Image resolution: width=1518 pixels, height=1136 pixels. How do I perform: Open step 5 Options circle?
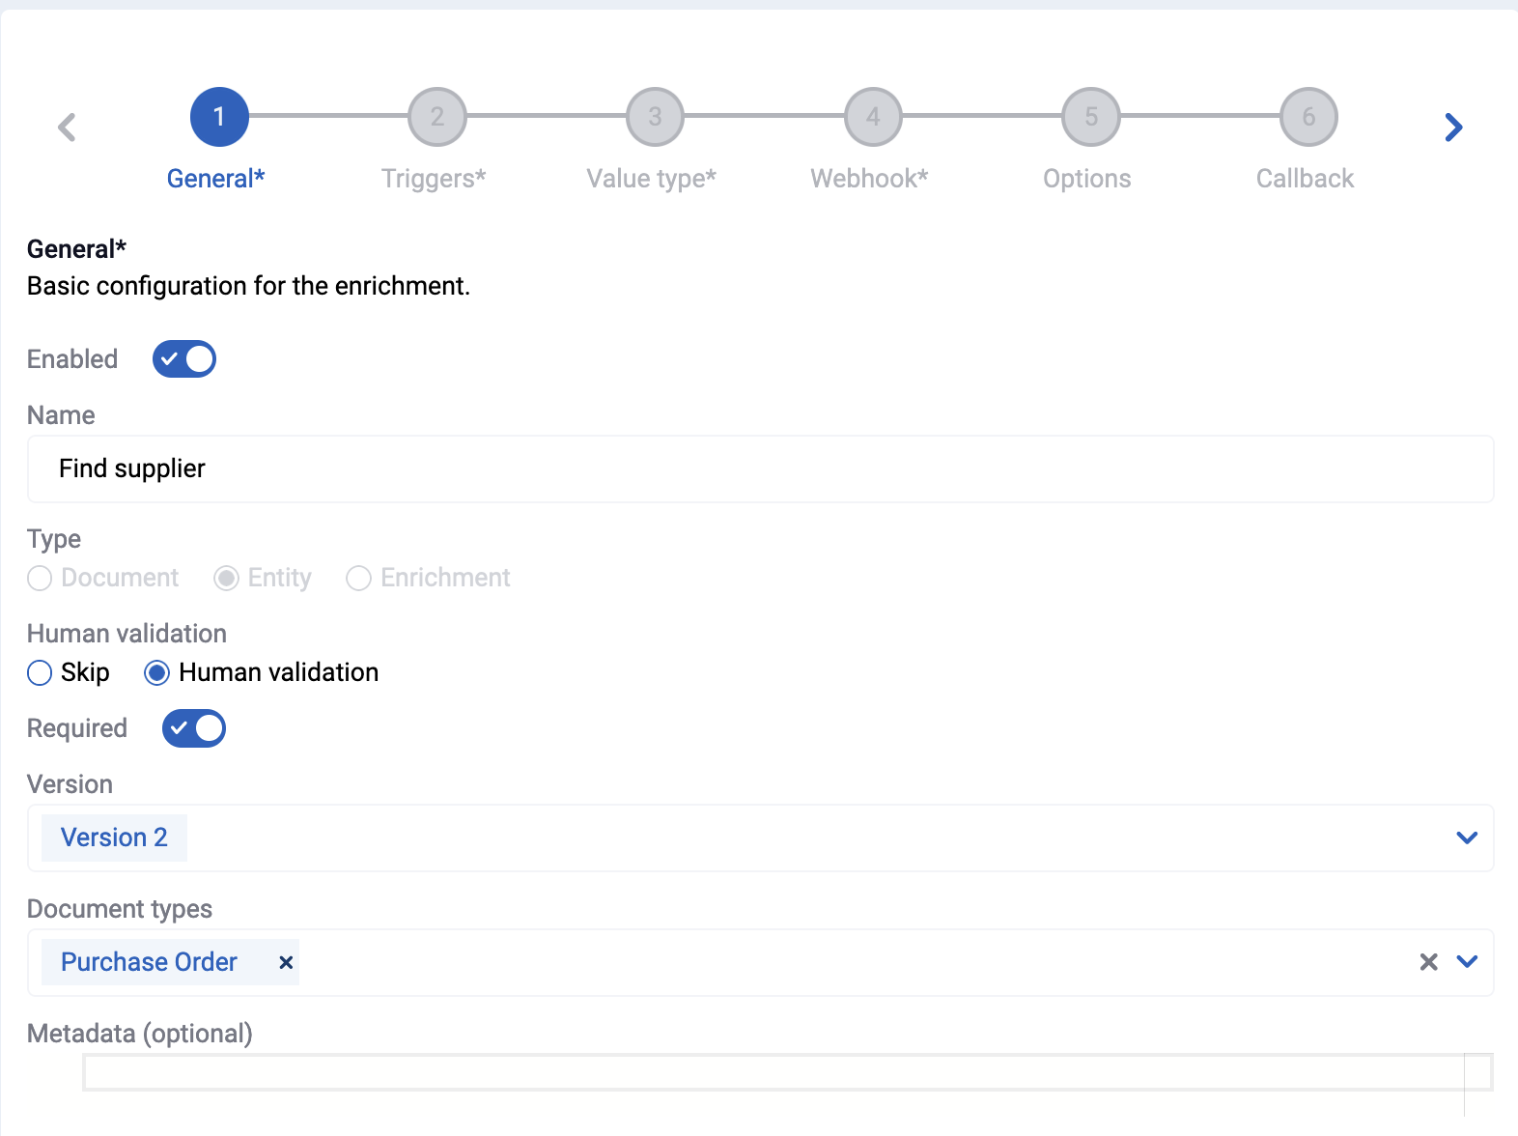(1091, 117)
